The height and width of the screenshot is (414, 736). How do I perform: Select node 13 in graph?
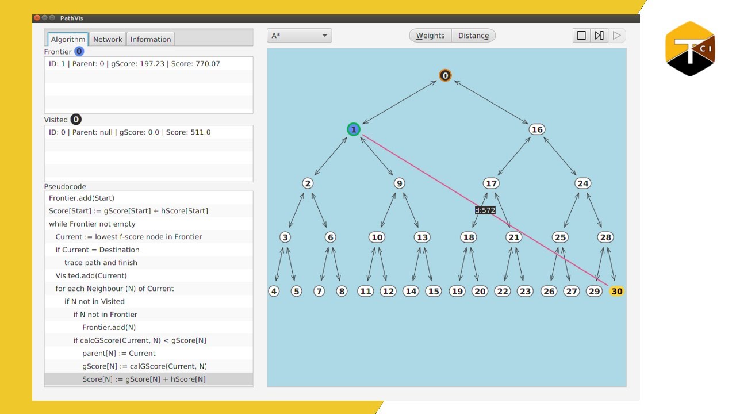coord(422,237)
